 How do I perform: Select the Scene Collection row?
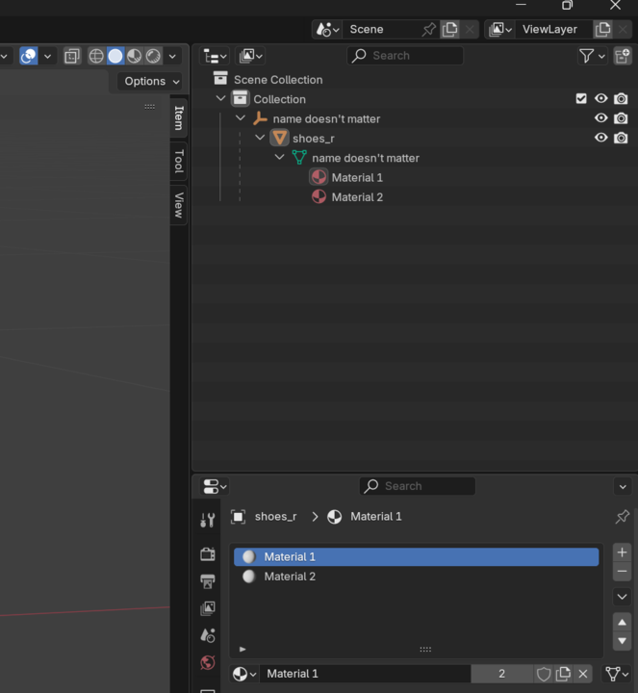pyautogui.click(x=415, y=80)
